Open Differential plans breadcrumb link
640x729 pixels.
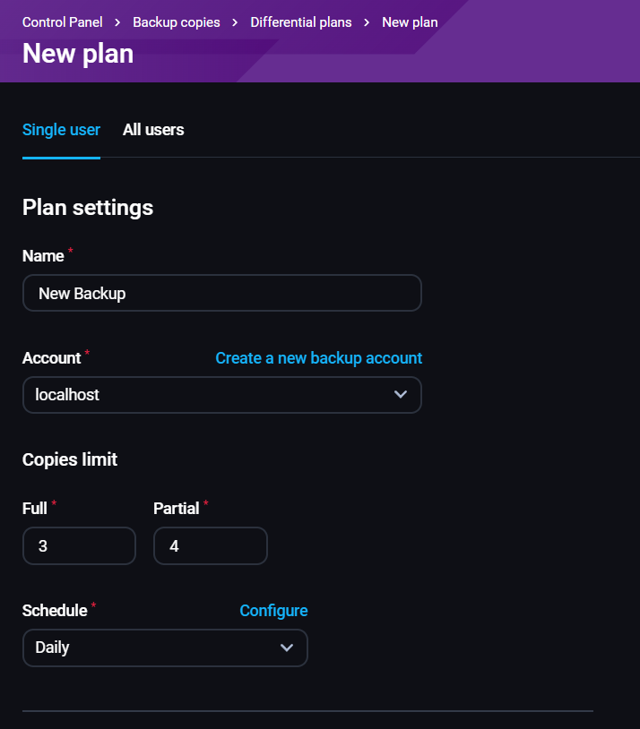(301, 22)
